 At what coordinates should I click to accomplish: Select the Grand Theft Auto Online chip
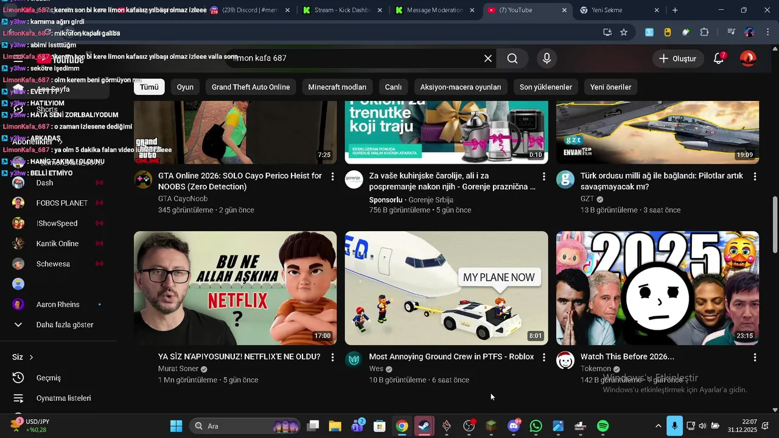pos(251,87)
